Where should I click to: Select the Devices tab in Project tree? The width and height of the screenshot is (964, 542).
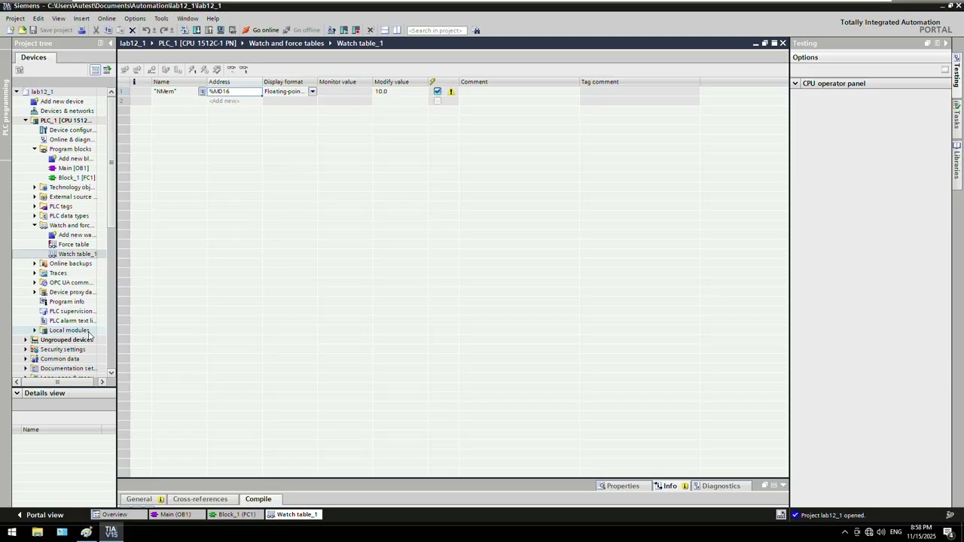[33, 57]
